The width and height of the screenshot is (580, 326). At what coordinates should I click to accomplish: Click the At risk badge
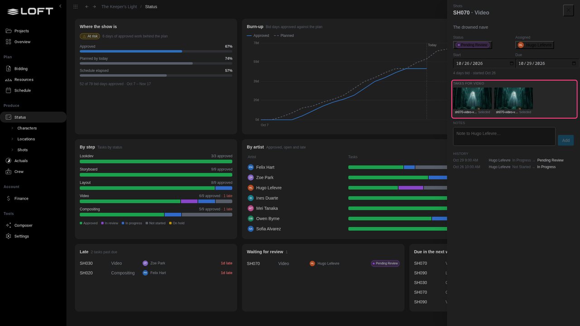pyautogui.click(x=90, y=36)
